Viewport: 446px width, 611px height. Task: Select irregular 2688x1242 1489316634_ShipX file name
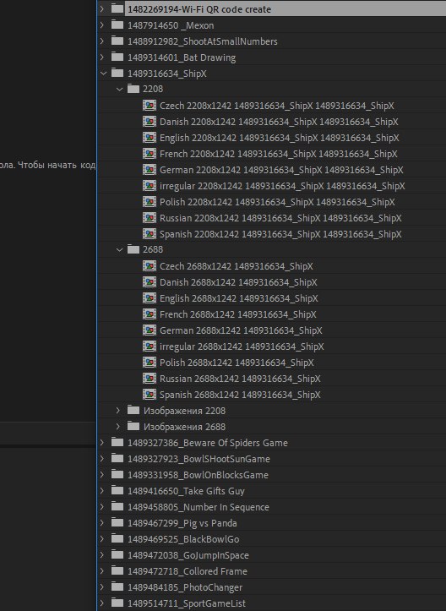[242, 346]
